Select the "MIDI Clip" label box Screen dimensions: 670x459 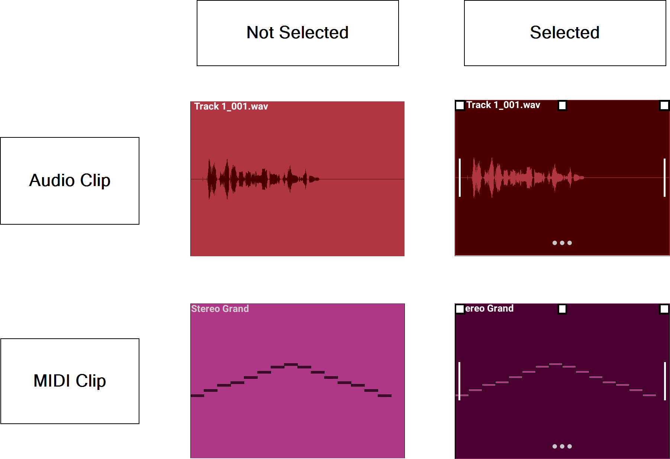[x=70, y=381]
